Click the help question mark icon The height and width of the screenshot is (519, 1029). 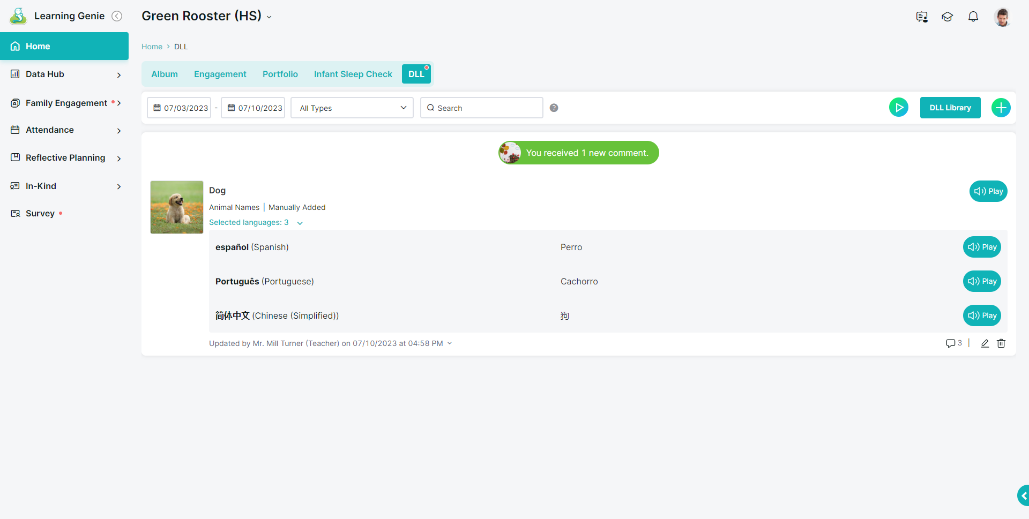554,108
